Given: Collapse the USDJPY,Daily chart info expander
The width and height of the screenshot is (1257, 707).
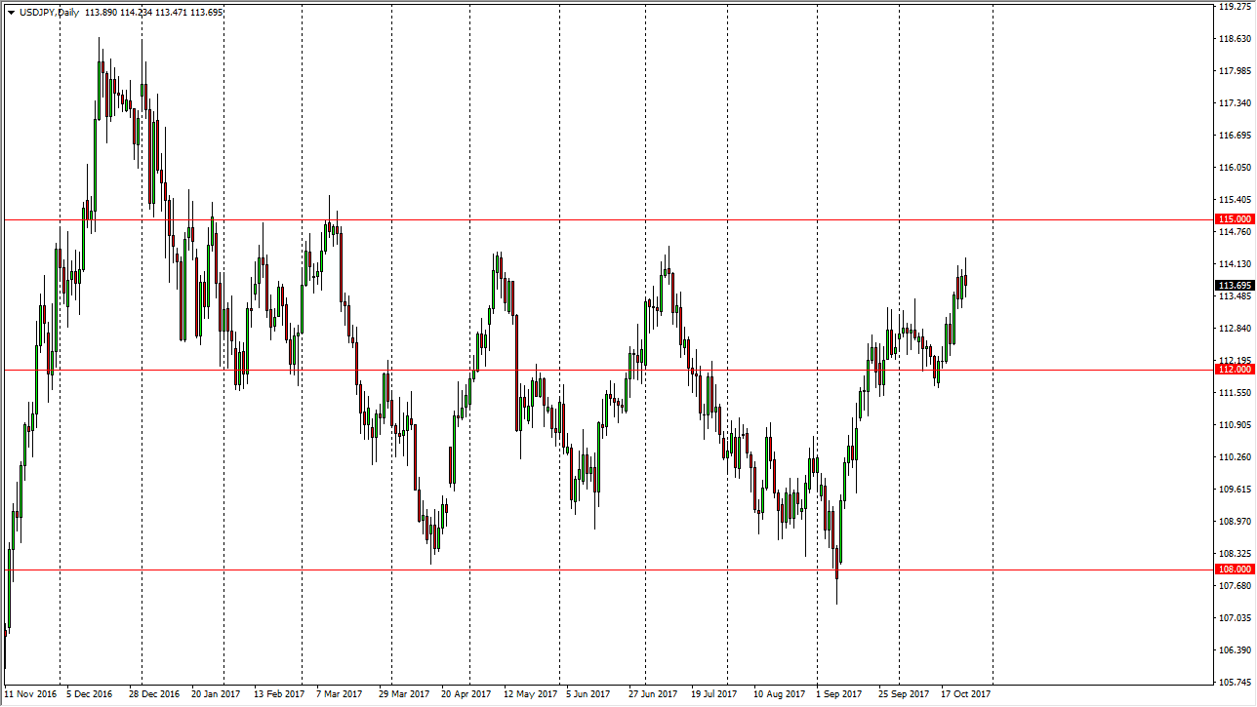Looking at the screenshot, I should (x=12, y=13).
